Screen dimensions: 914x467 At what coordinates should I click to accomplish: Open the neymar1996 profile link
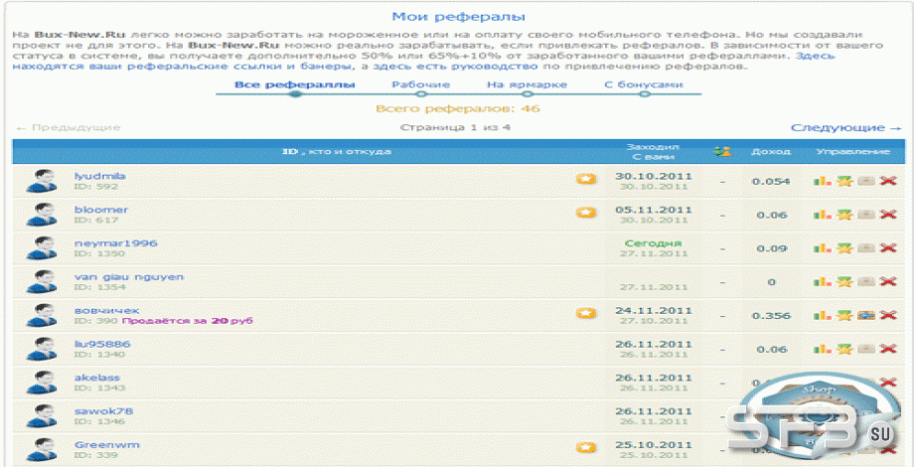click(116, 243)
